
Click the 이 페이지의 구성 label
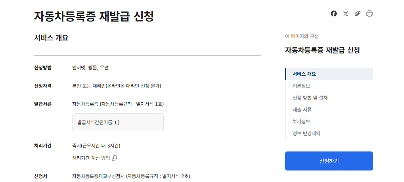302,36
